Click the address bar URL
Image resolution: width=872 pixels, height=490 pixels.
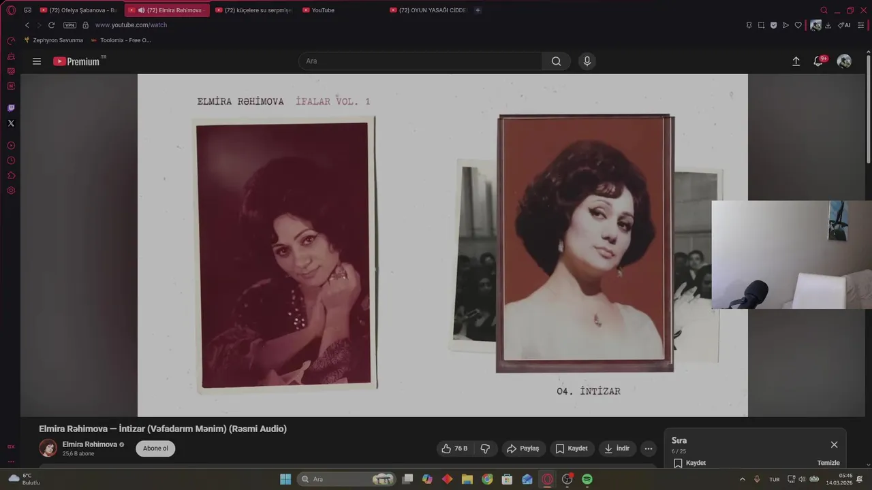pyautogui.click(x=131, y=25)
